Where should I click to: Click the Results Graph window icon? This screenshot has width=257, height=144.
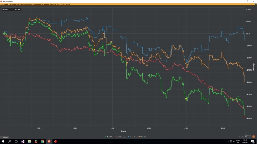[1, 1]
